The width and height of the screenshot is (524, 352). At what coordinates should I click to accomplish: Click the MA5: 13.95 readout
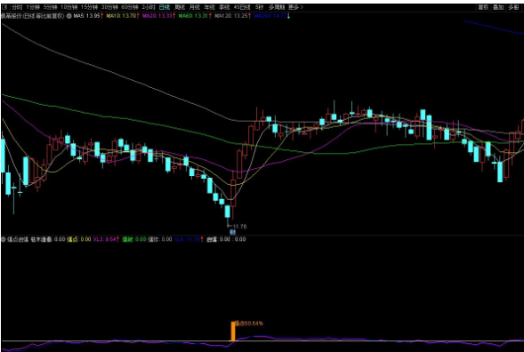87,16
